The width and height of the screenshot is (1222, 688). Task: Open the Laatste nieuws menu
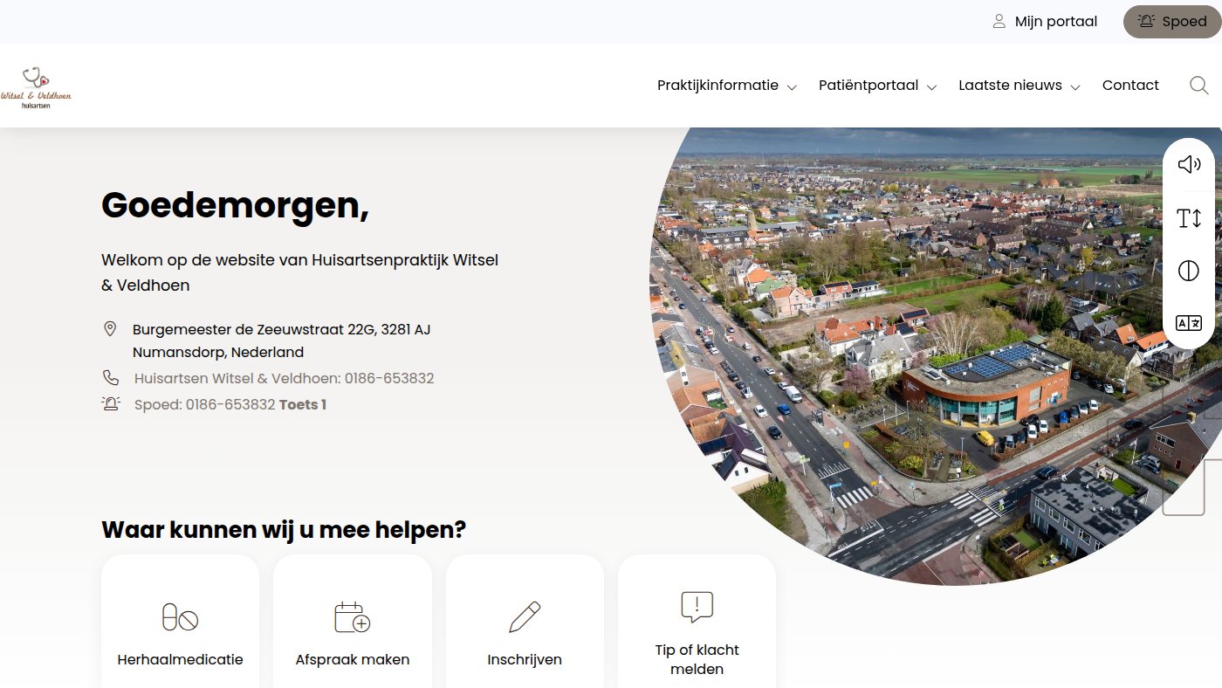coord(1010,86)
